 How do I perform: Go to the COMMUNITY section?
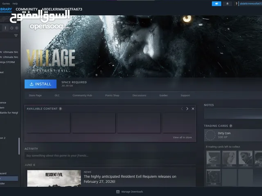click(27, 9)
